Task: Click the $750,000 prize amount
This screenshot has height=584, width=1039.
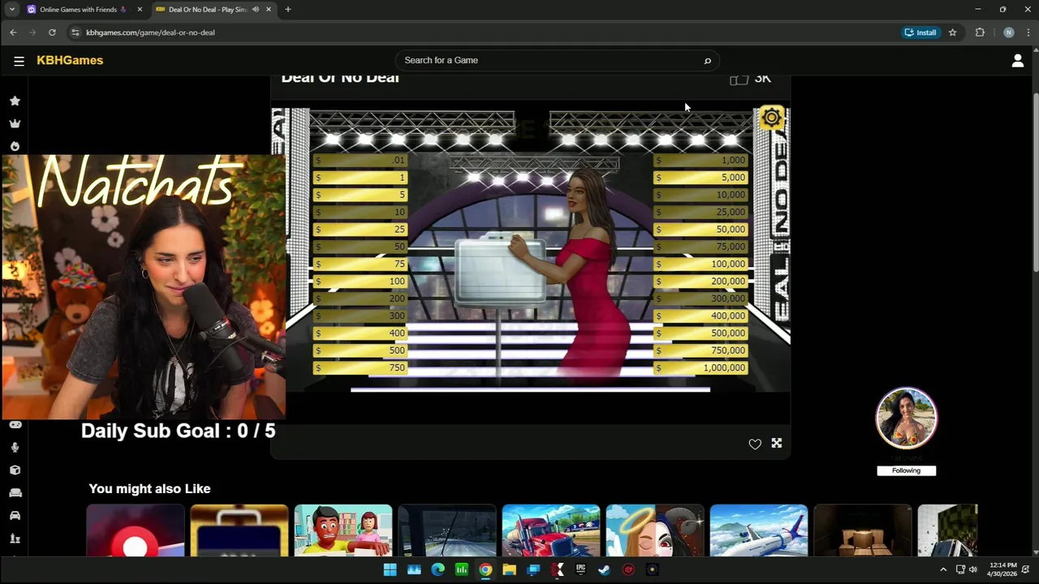Action: 701,350
